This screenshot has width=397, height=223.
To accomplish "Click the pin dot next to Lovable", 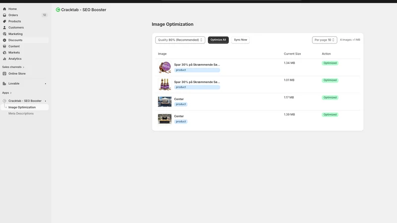I will point(46,84).
